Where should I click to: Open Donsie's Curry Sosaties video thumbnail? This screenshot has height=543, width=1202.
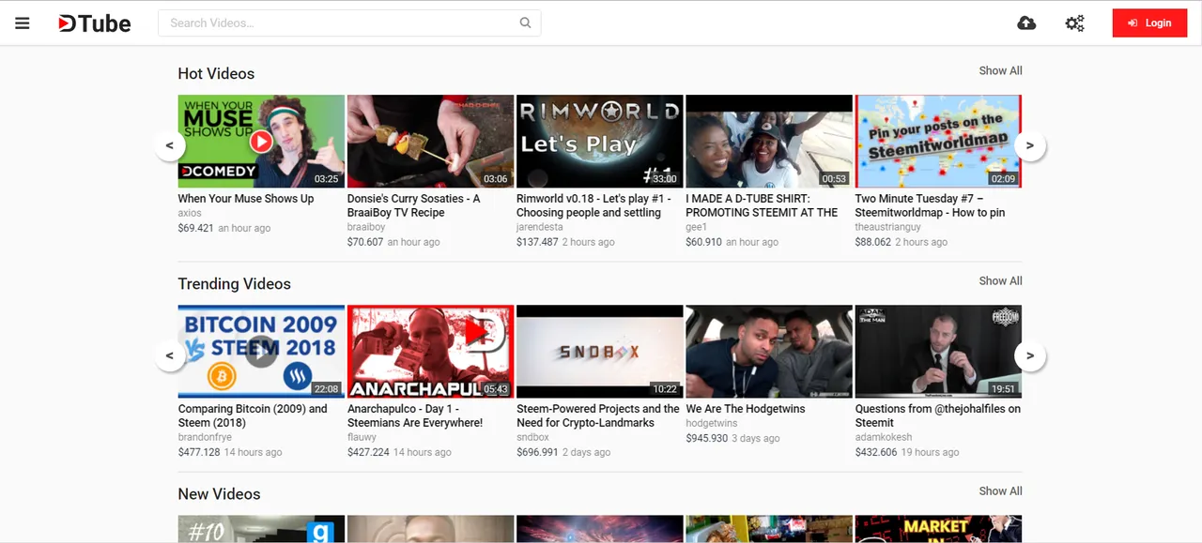pos(430,142)
